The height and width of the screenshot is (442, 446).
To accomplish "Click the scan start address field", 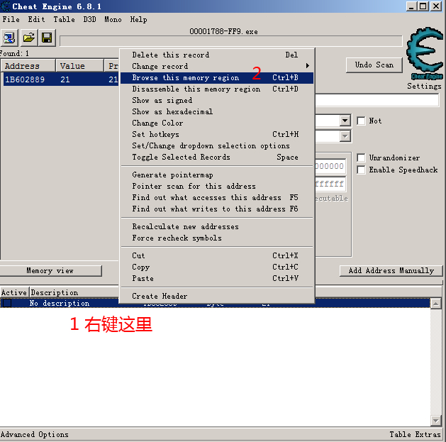I will click(x=330, y=166).
